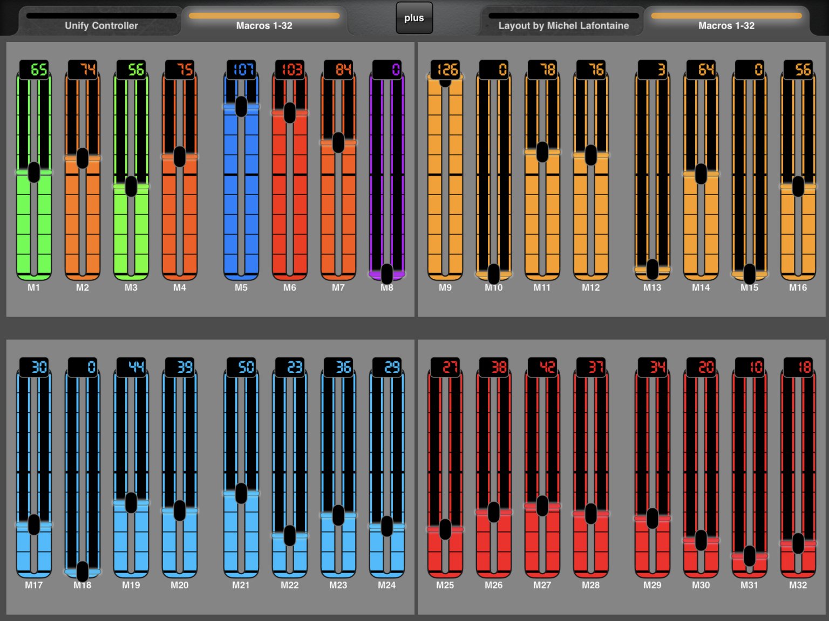This screenshot has height=621, width=829.
Task: Click the M24 fader knob
Action: click(x=387, y=526)
